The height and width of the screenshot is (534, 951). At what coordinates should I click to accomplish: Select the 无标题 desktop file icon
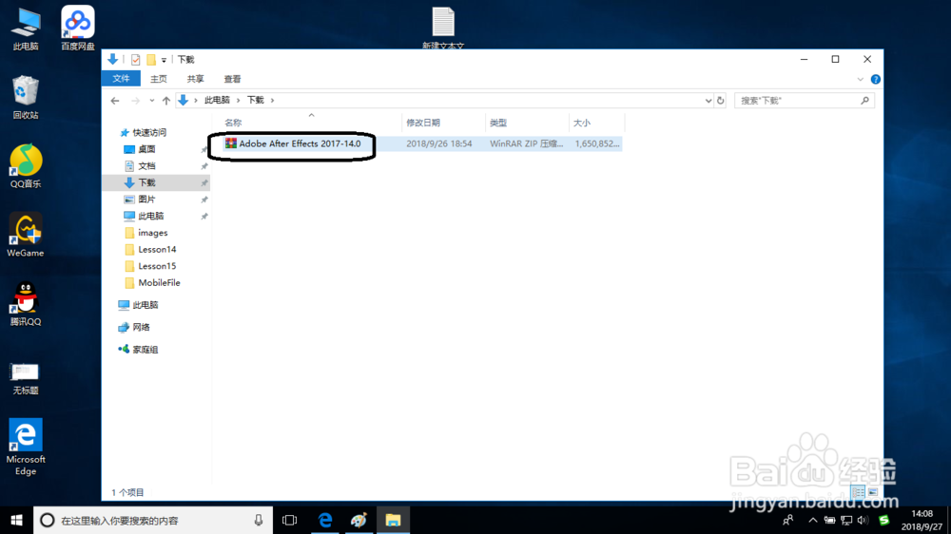pos(26,378)
